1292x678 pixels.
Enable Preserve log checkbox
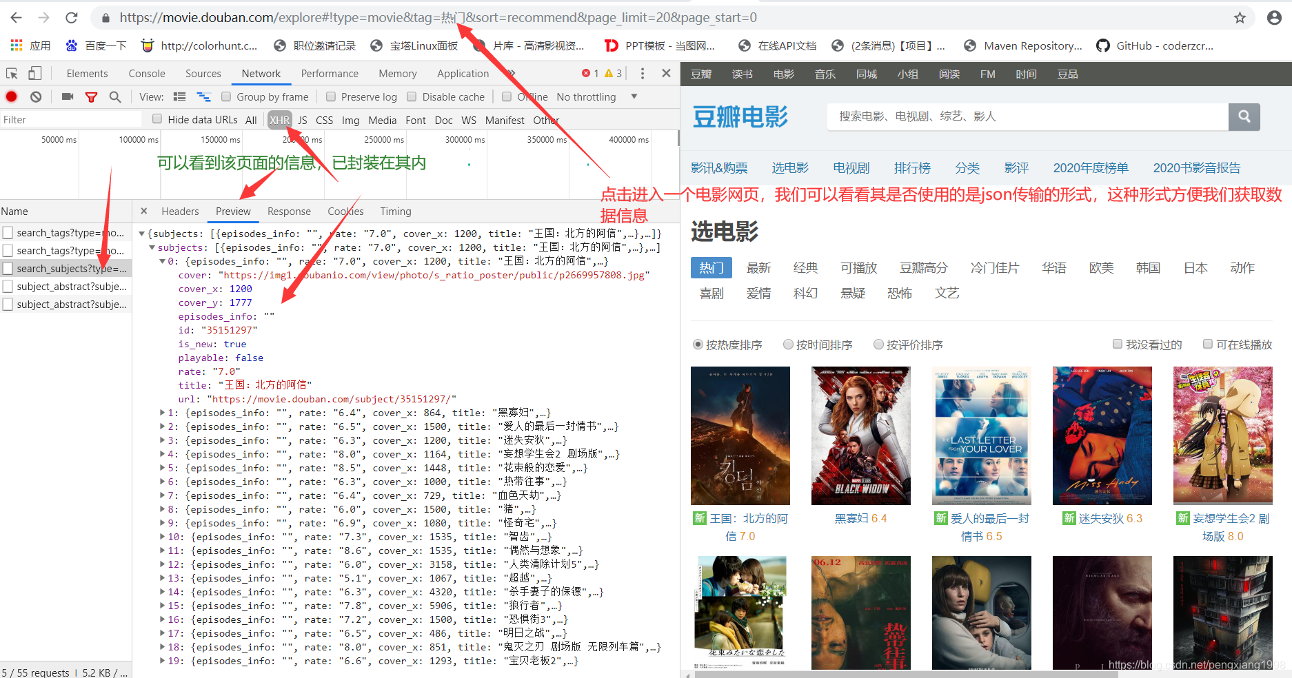coord(331,97)
